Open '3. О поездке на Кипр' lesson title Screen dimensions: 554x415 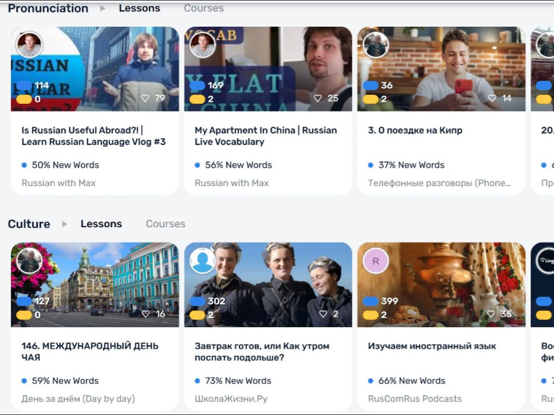[415, 130]
